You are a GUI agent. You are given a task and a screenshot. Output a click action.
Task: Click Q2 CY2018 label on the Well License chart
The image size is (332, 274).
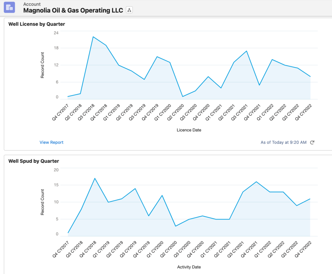(73, 112)
